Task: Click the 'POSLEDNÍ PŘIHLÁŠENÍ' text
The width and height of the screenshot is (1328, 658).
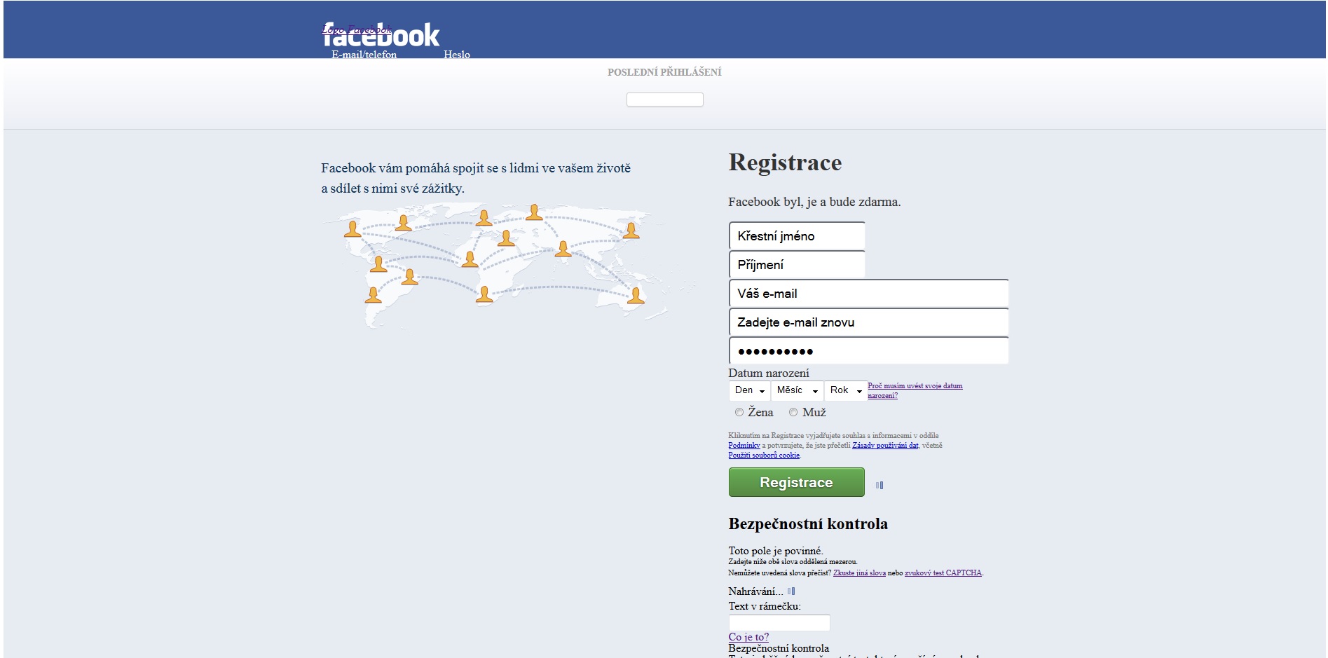Action: click(x=664, y=72)
